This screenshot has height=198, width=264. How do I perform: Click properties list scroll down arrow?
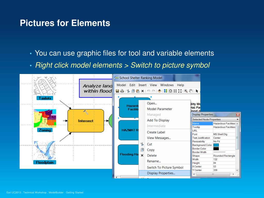click(x=237, y=170)
